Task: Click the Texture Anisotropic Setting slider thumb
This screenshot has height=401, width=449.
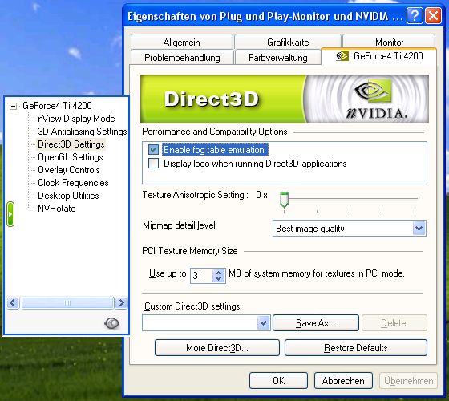Action: pos(284,200)
